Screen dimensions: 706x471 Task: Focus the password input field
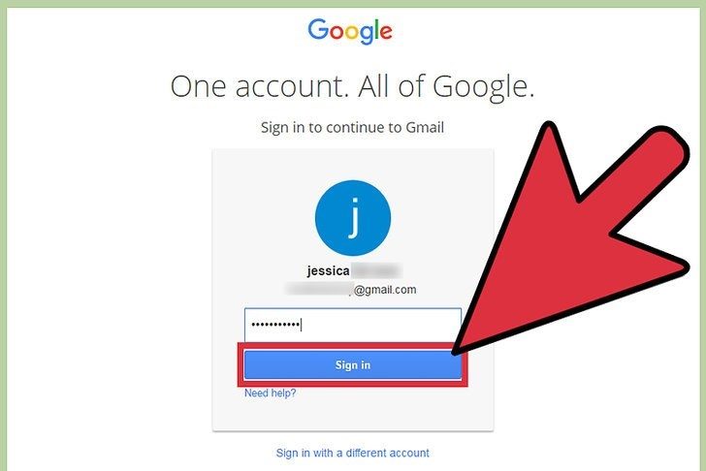coord(353,325)
